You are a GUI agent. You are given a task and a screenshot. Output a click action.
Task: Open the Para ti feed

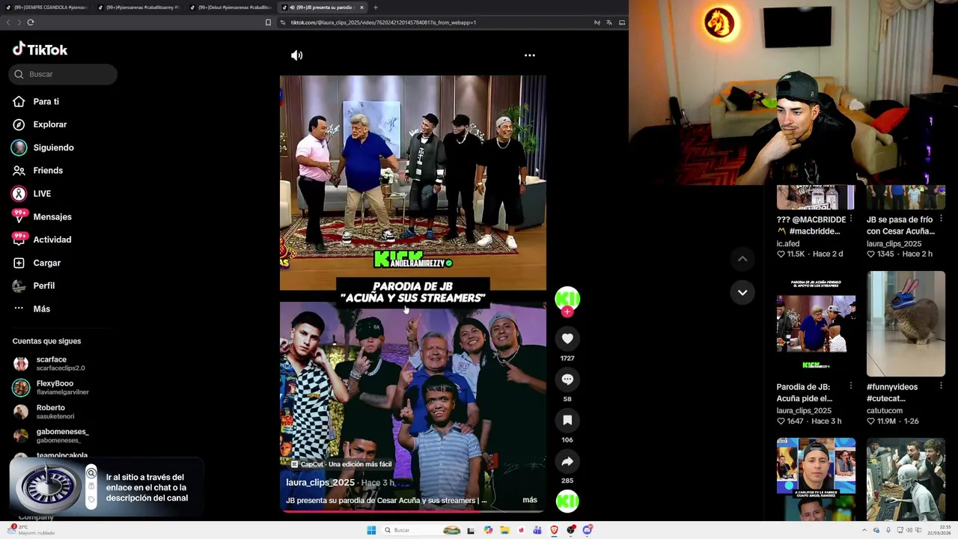pos(46,102)
